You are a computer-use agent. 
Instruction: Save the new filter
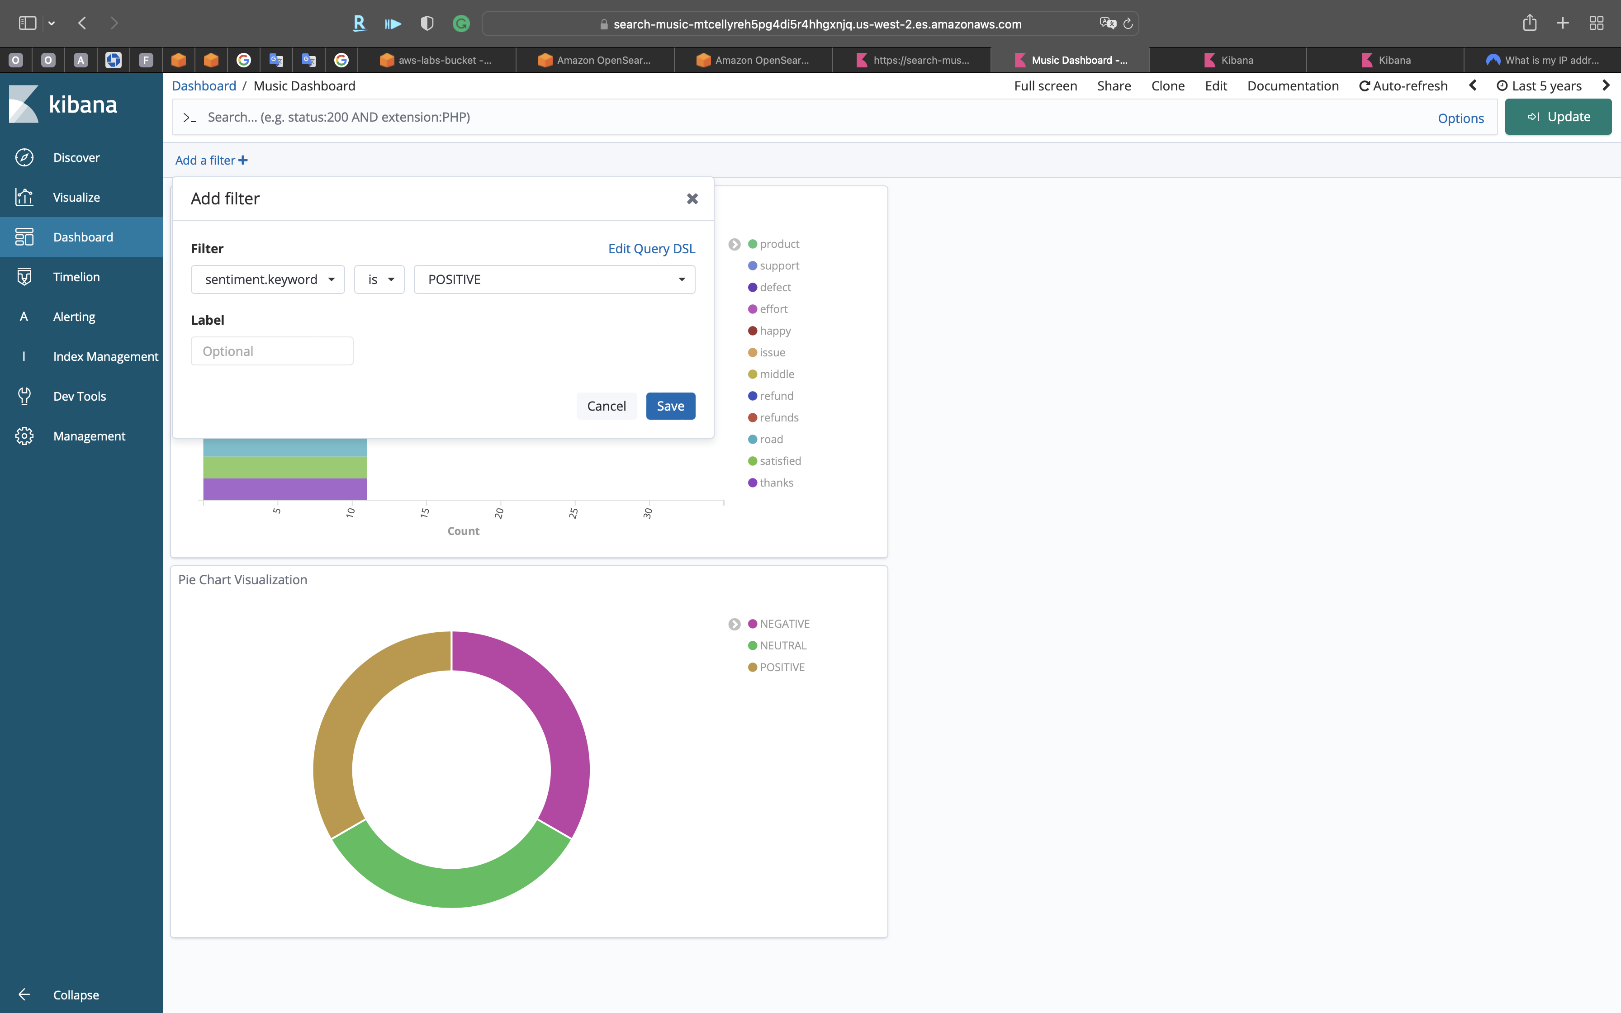pyautogui.click(x=670, y=406)
